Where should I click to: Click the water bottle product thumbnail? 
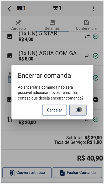point(10,78)
